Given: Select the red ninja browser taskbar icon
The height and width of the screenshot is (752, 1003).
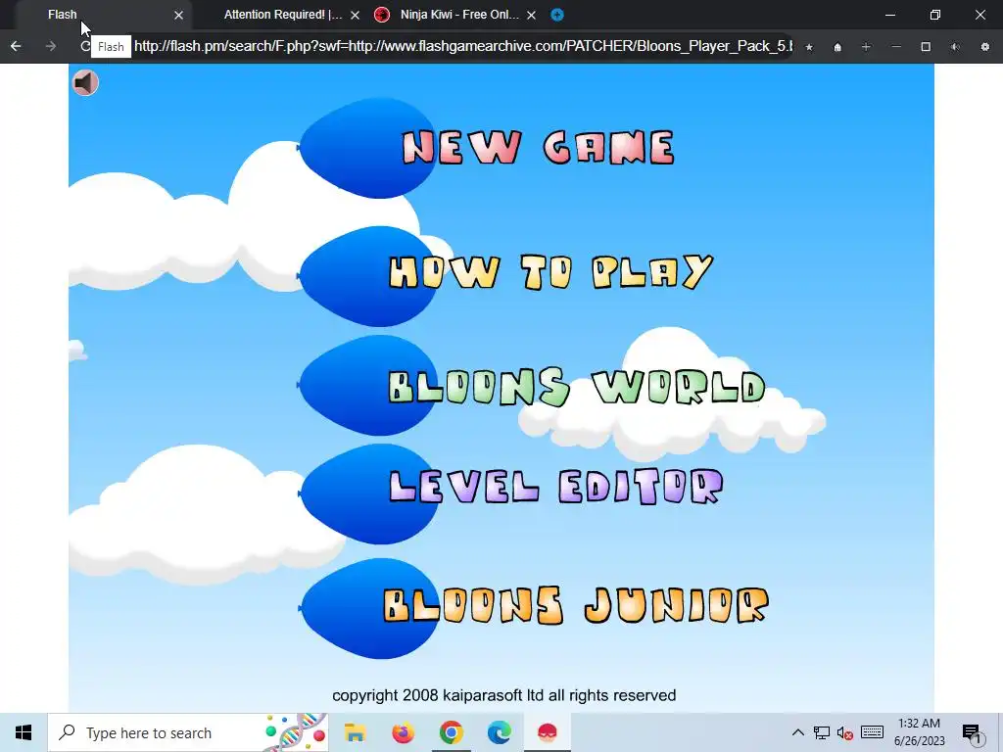Looking at the screenshot, I should pyautogui.click(x=547, y=732).
